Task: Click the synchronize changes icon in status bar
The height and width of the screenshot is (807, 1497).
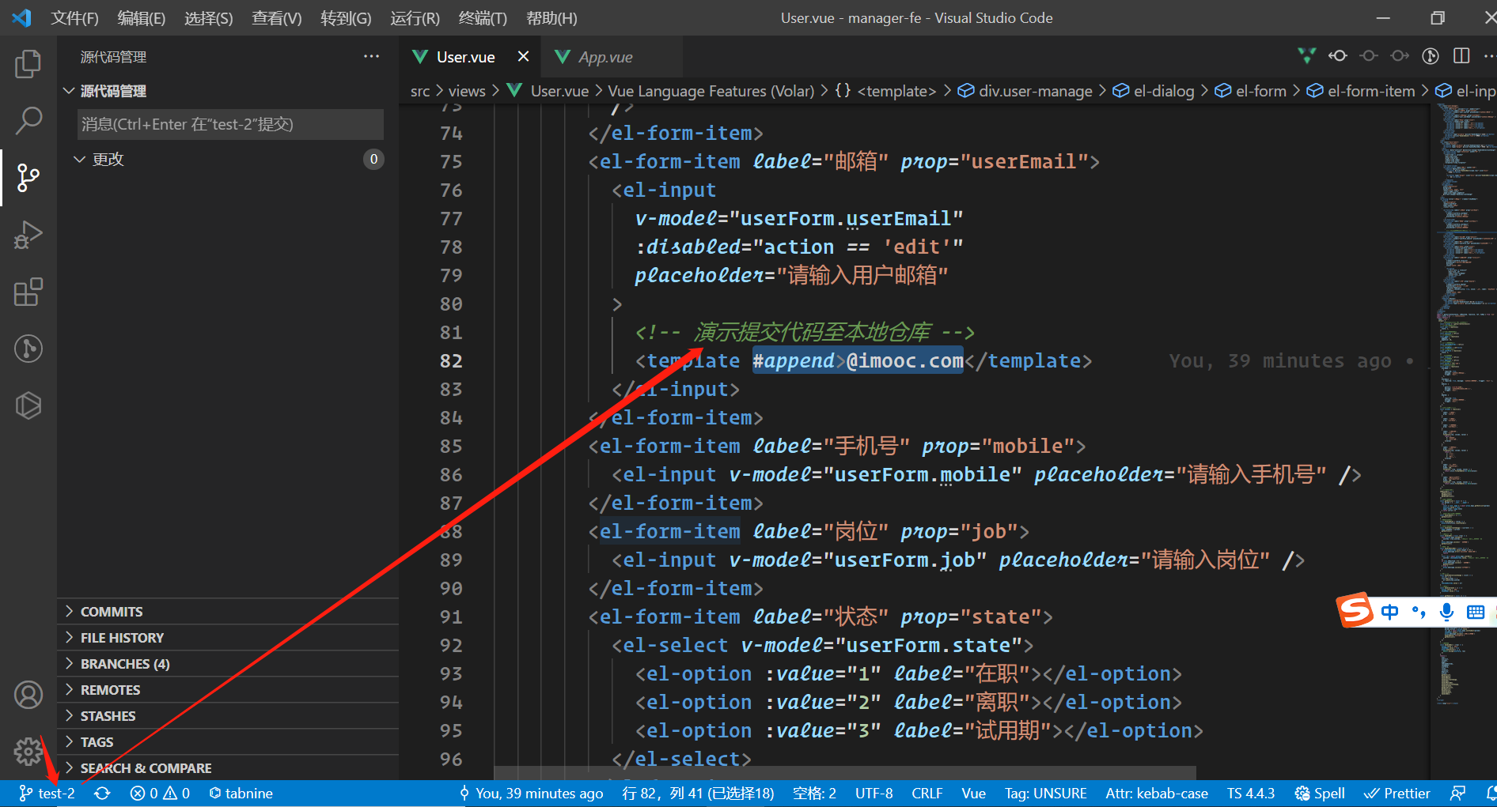Action: point(102,794)
